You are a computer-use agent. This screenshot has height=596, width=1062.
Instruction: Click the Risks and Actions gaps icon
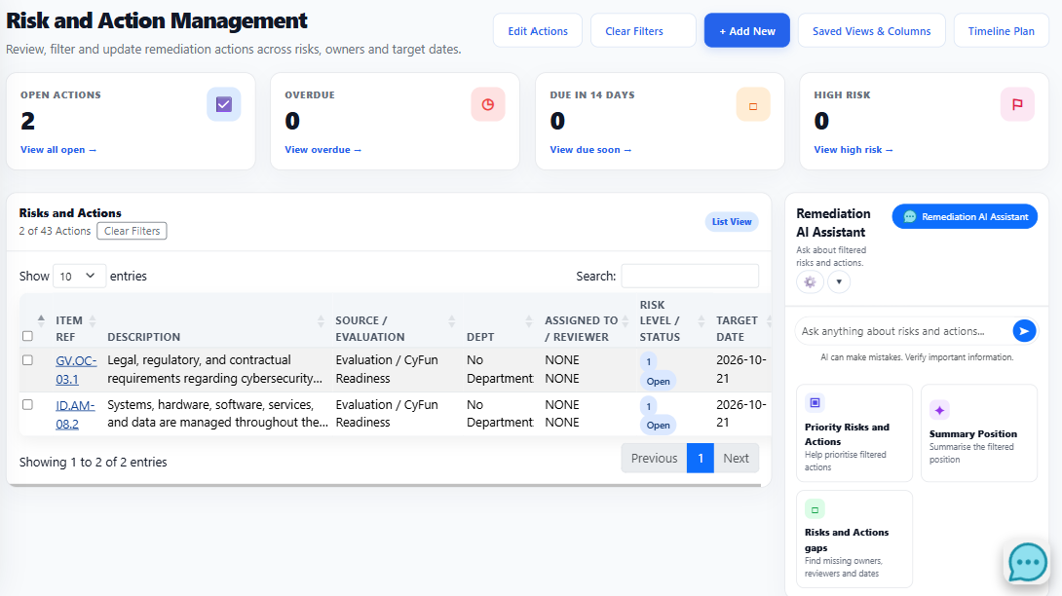[x=815, y=509]
